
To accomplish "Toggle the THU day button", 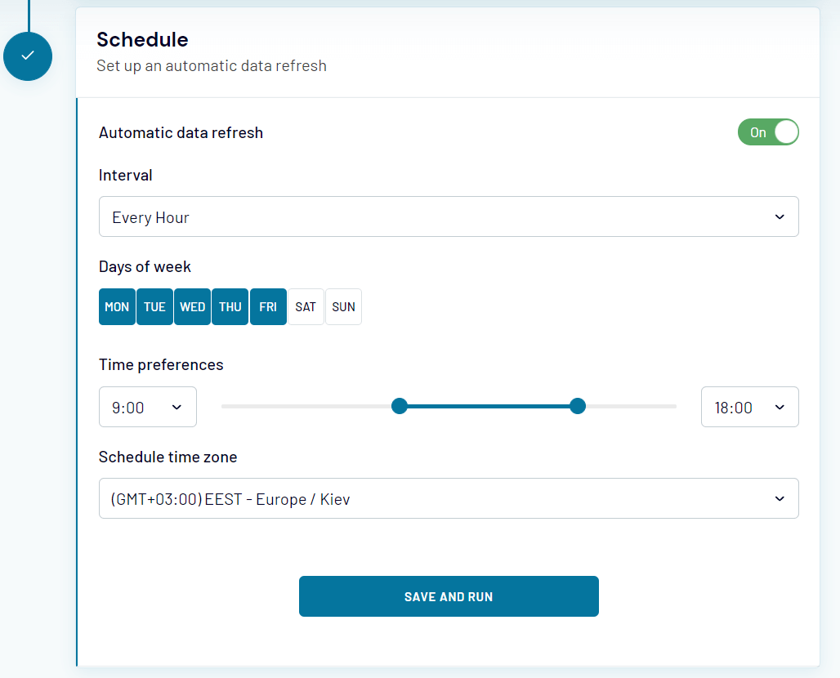I will pyautogui.click(x=230, y=307).
